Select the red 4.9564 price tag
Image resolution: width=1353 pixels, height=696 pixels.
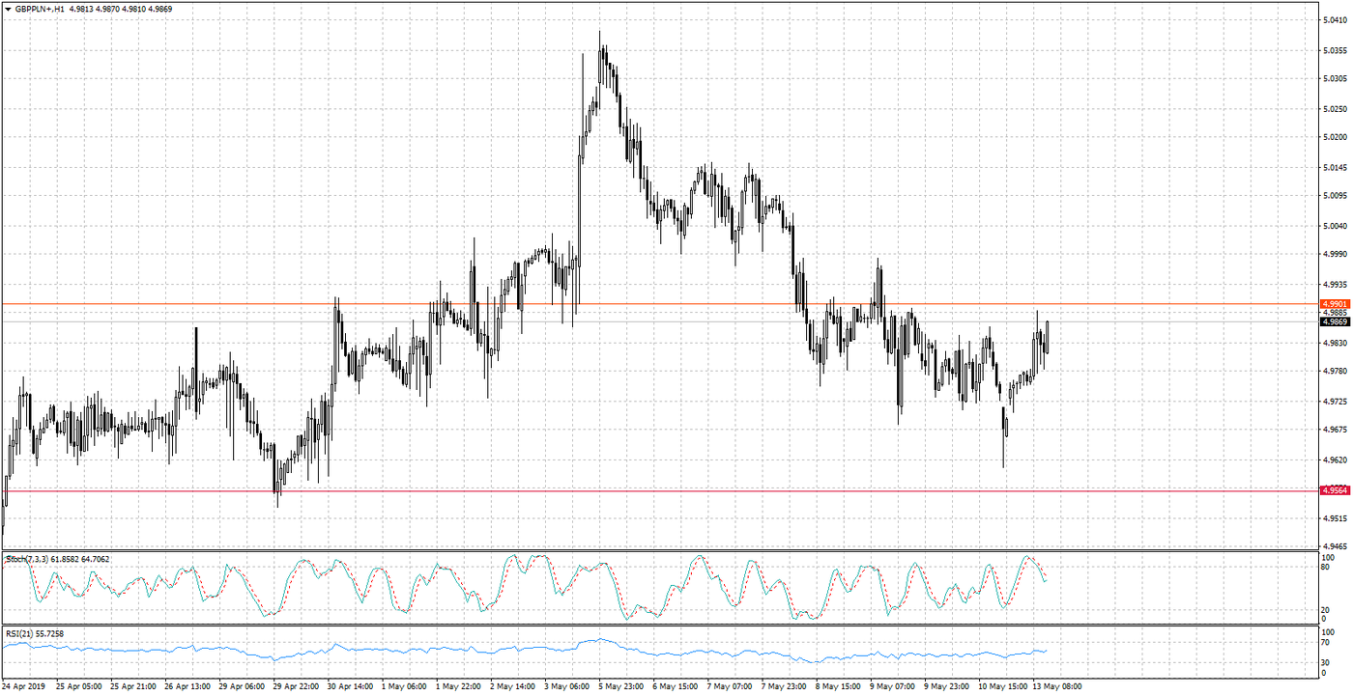tap(1334, 490)
